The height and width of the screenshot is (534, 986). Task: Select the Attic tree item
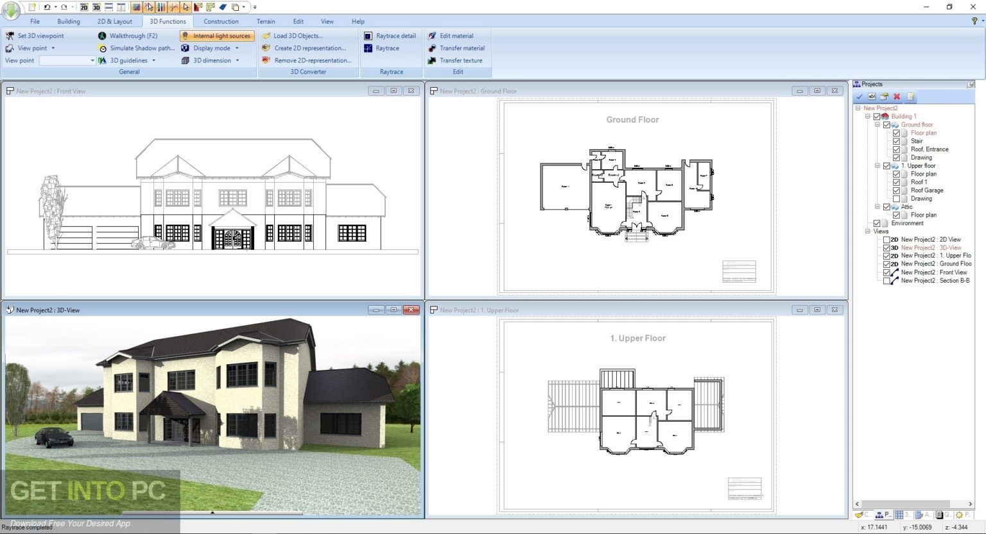tap(906, 207)
